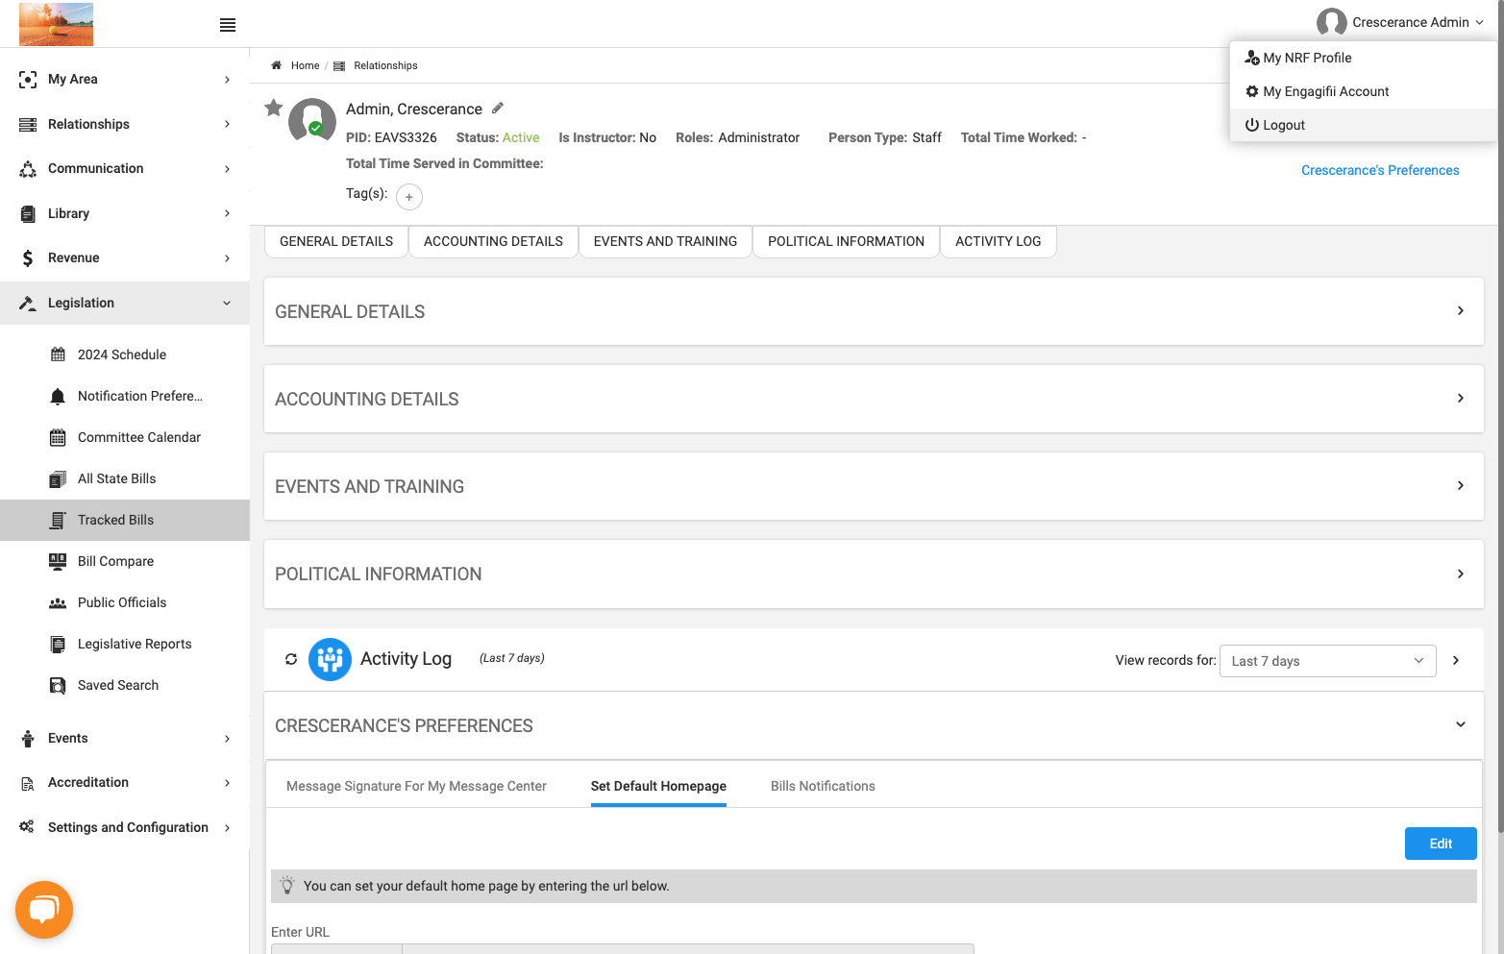This screenshot has height=954, width=1504.
Task: Collapse CRESCERANCE'S PREFERENCES section
Action: [x=874, y=725]
